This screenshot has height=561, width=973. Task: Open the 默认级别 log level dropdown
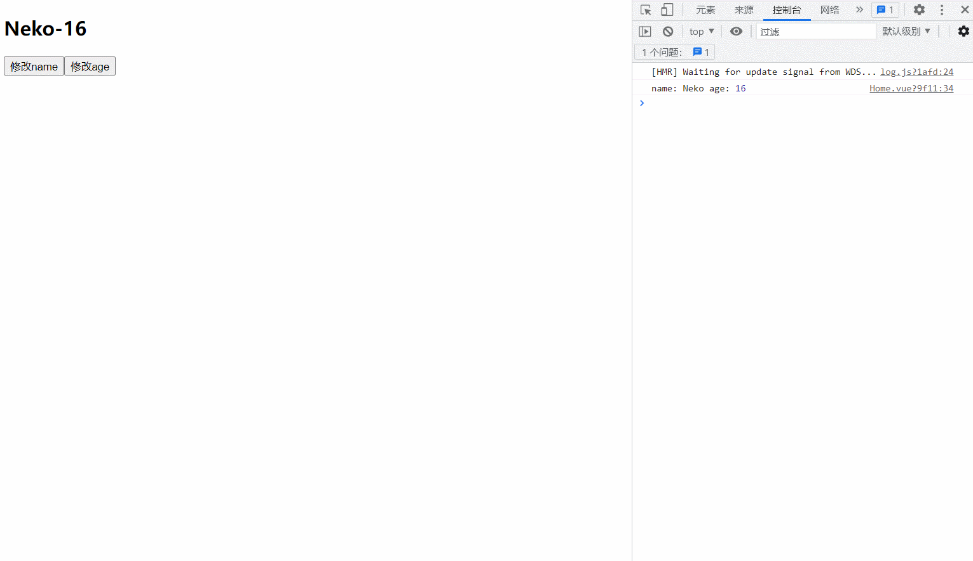click(906, 31)
